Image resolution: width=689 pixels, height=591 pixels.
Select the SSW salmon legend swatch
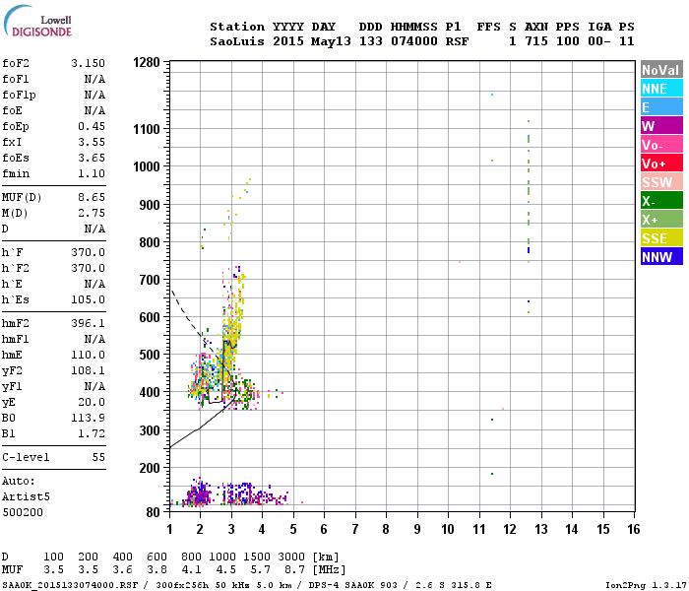[x=661, y=182]
